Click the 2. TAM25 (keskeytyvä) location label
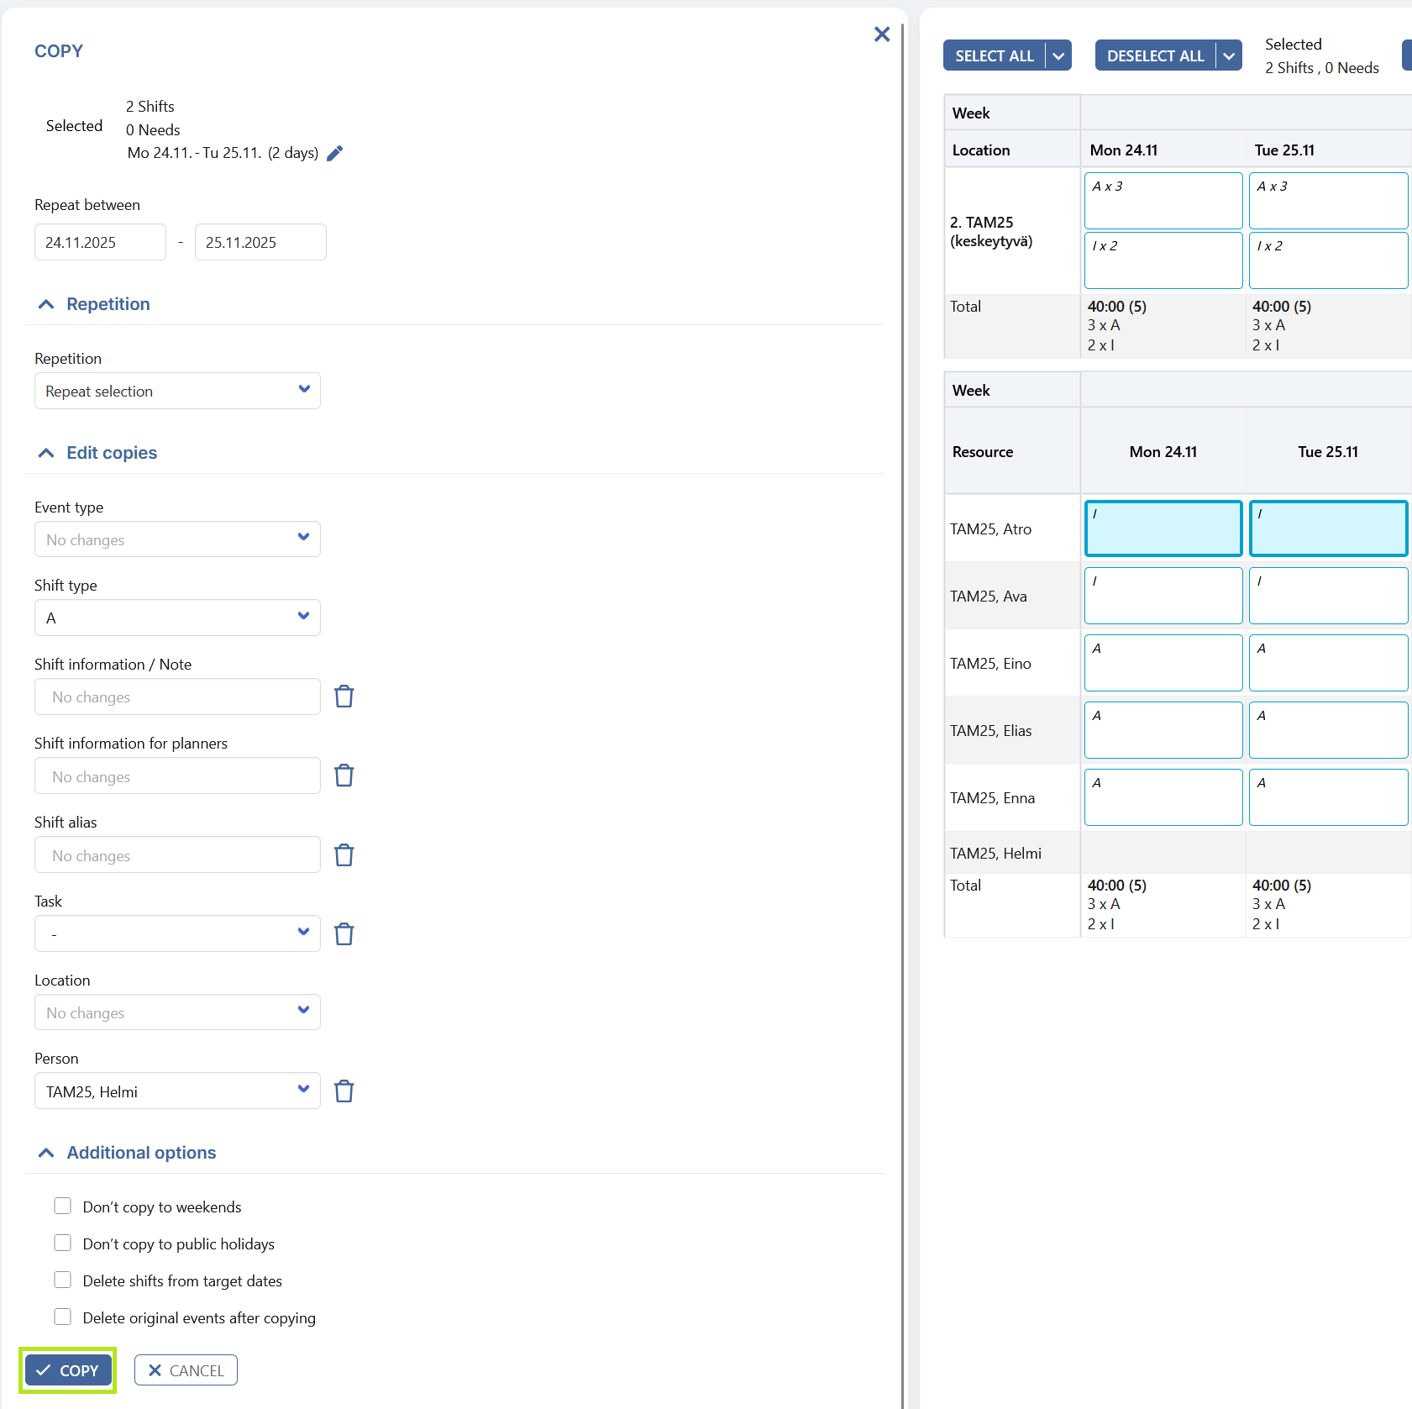 click(x=991, y=232)
